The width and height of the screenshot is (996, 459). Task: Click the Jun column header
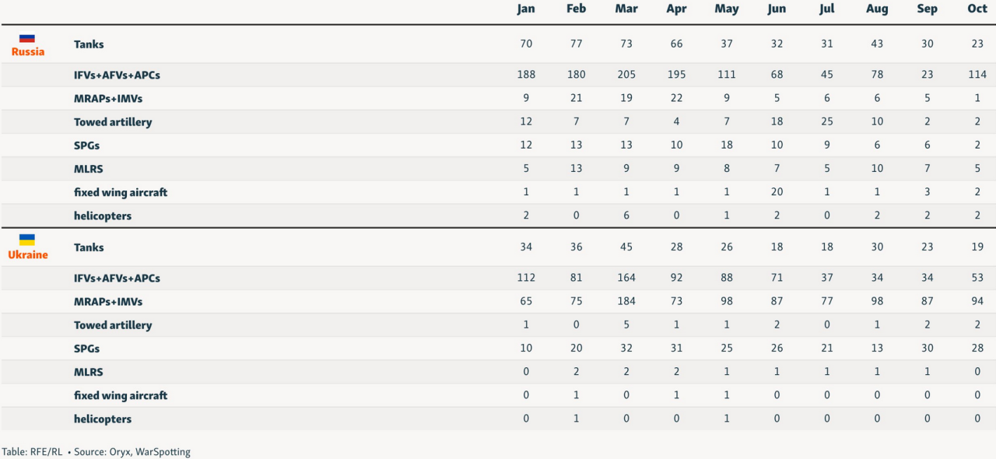click(777, 9)
